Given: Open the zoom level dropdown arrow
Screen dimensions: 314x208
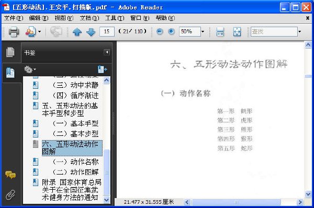Looking at the screenshot, I should pos(203,31).
